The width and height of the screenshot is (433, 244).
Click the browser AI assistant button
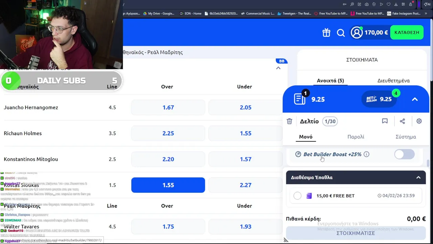pyautogui.click(x=427, y=4)
